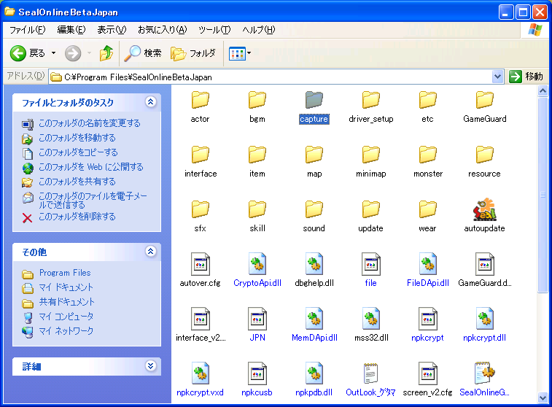This screenshot has width=552, height=407.
Task: Select the OutLook text file icon
Action: (x=370, y=373)
